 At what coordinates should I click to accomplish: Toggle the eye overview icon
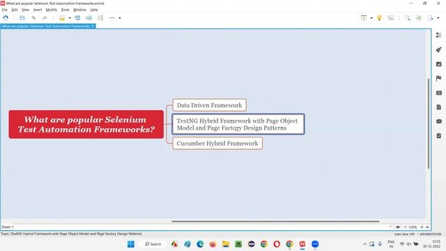tap(398, 227)
